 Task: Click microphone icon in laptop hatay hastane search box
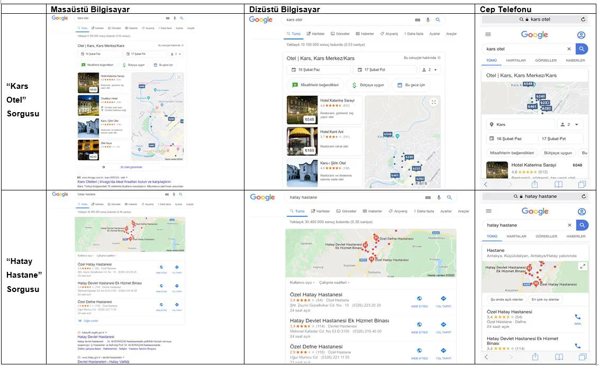click(439, 197)
